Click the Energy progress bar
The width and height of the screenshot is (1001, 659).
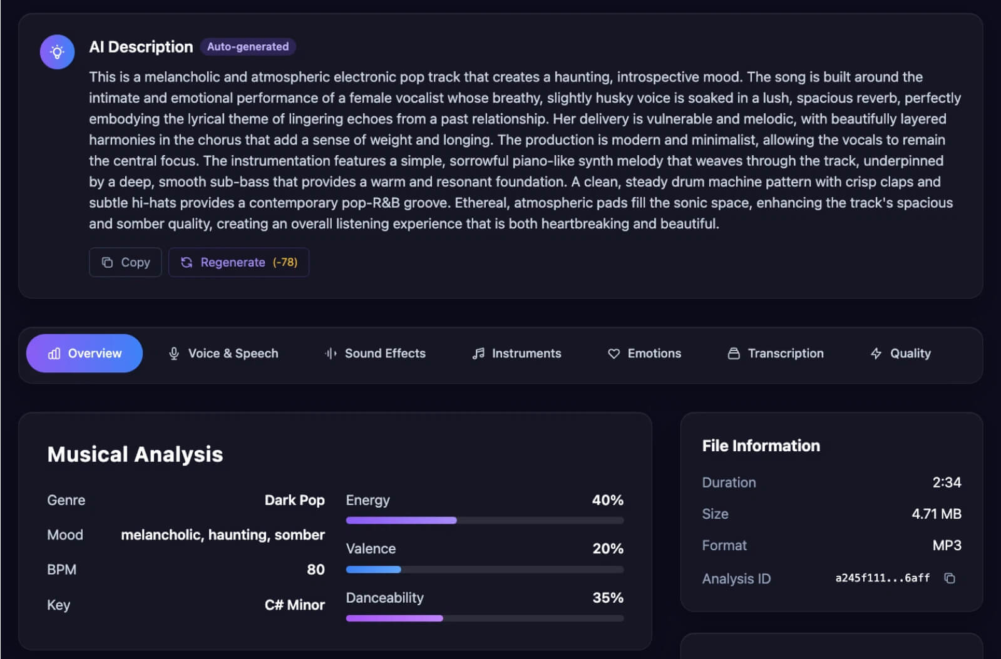click(485, 521)
